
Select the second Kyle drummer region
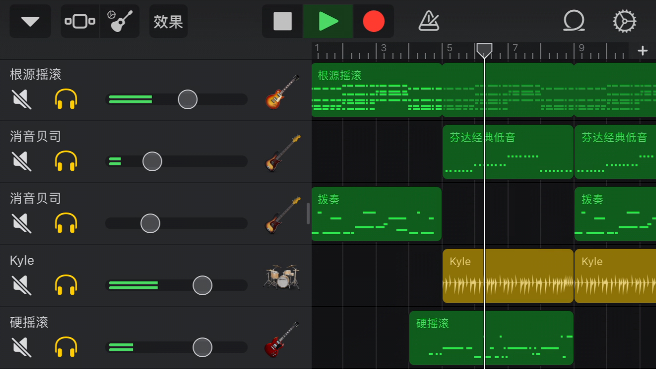pyautogui.click(x=615, y=276)
